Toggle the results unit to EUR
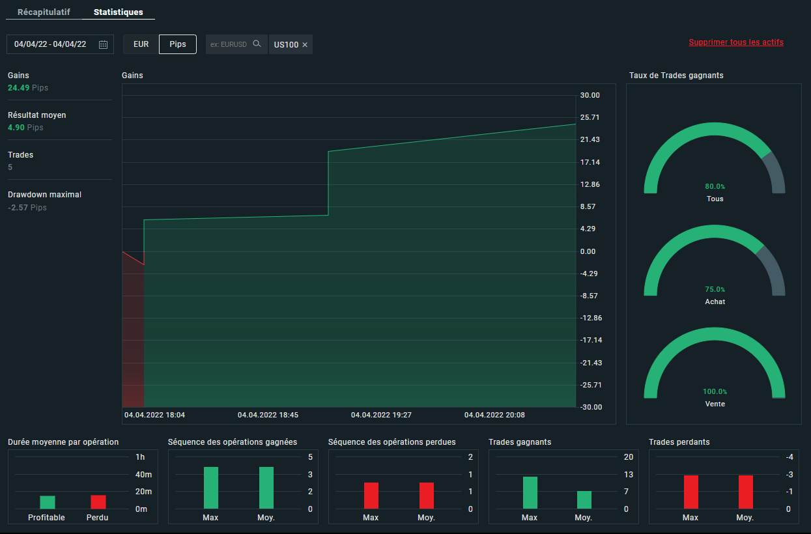Image resolution: width=811 pixels, height=534 pixels. (x=141, y=44)
